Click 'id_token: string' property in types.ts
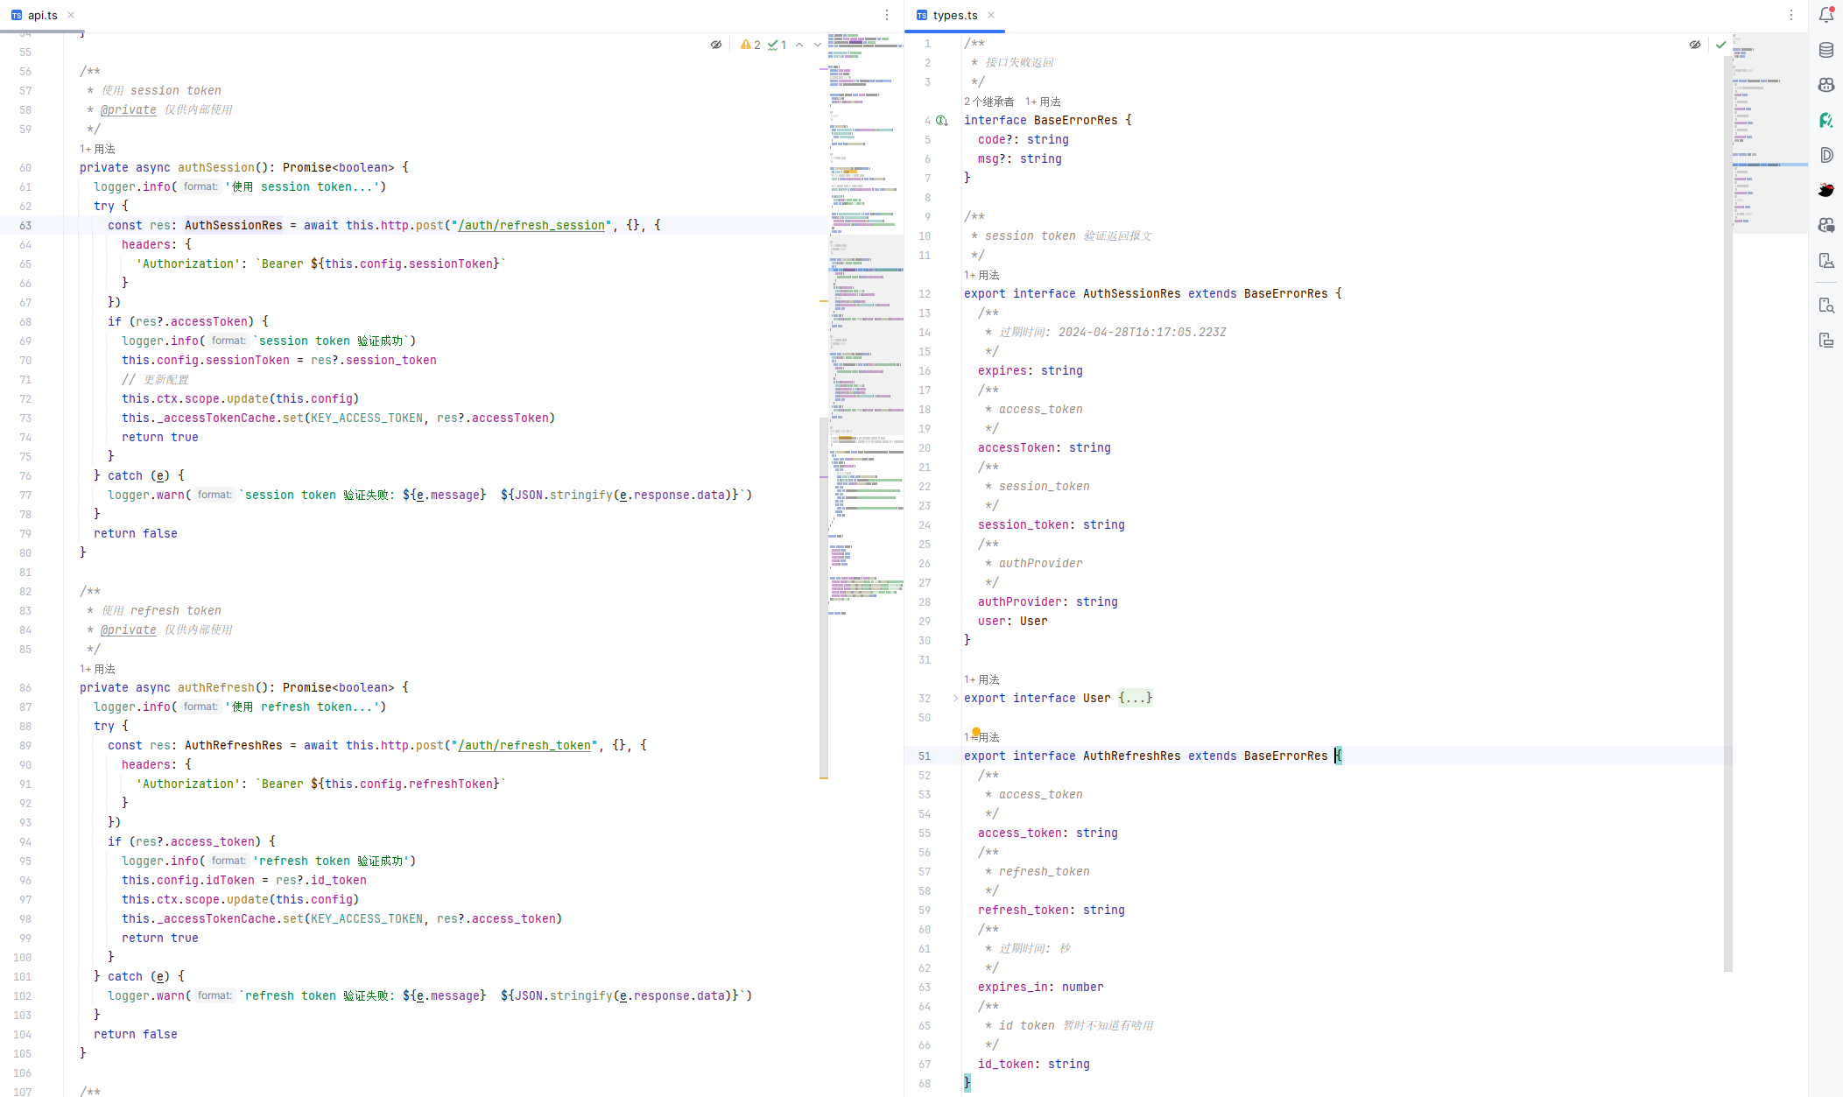 pos(1033,1064)
